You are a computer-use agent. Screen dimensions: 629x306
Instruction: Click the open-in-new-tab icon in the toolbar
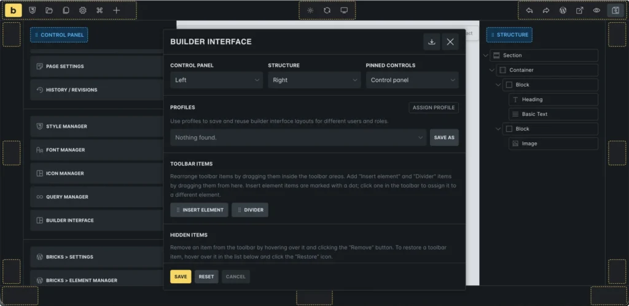(580, 10)
